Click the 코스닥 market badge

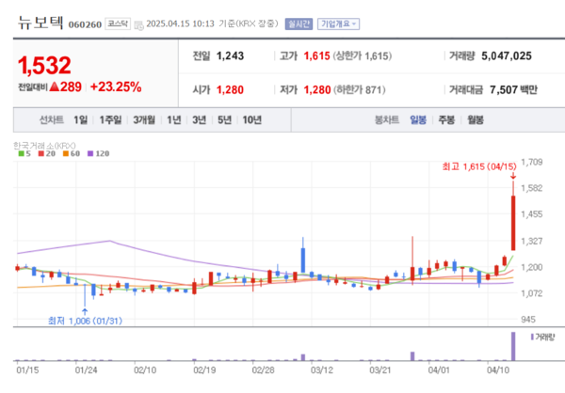click(x=118, y=22)
